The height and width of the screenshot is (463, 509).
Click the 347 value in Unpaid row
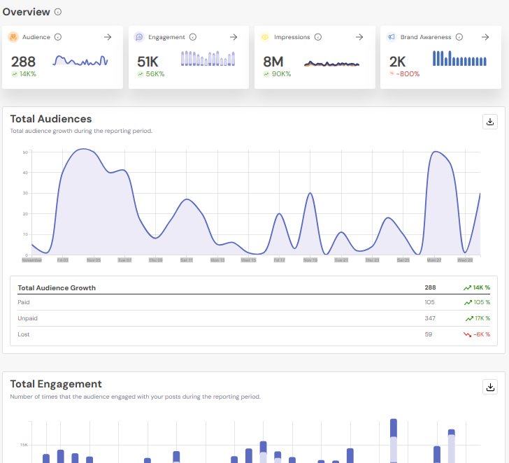tap(430, 318)
